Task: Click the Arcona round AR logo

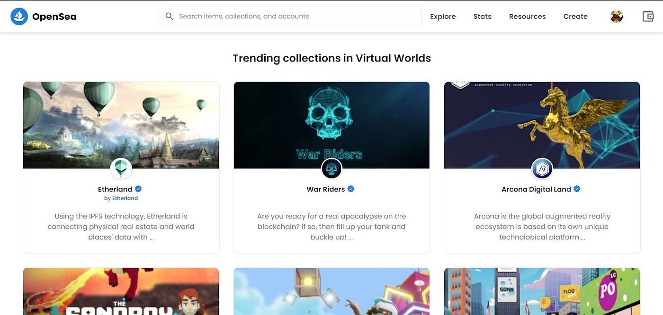Action: tap(542, 169)
